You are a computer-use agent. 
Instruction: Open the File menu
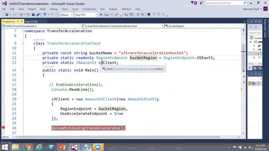click(4, 9)
